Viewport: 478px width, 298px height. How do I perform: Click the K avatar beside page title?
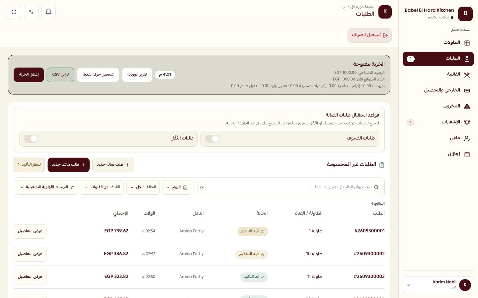coord(385,12)
